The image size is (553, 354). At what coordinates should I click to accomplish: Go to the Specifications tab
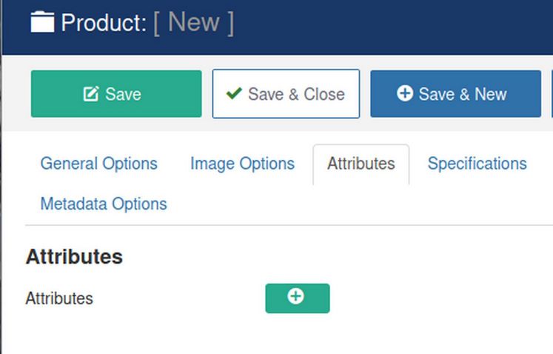(x=477, y=164)
